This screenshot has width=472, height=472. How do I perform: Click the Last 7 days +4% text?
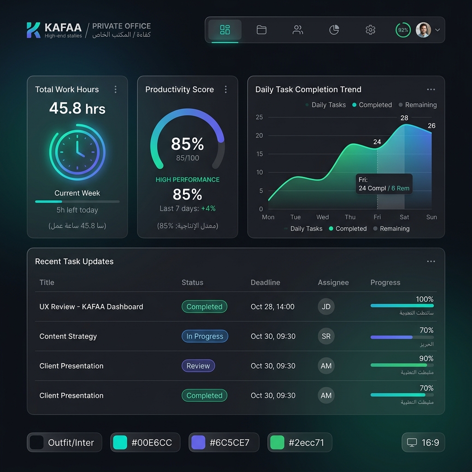187,208
